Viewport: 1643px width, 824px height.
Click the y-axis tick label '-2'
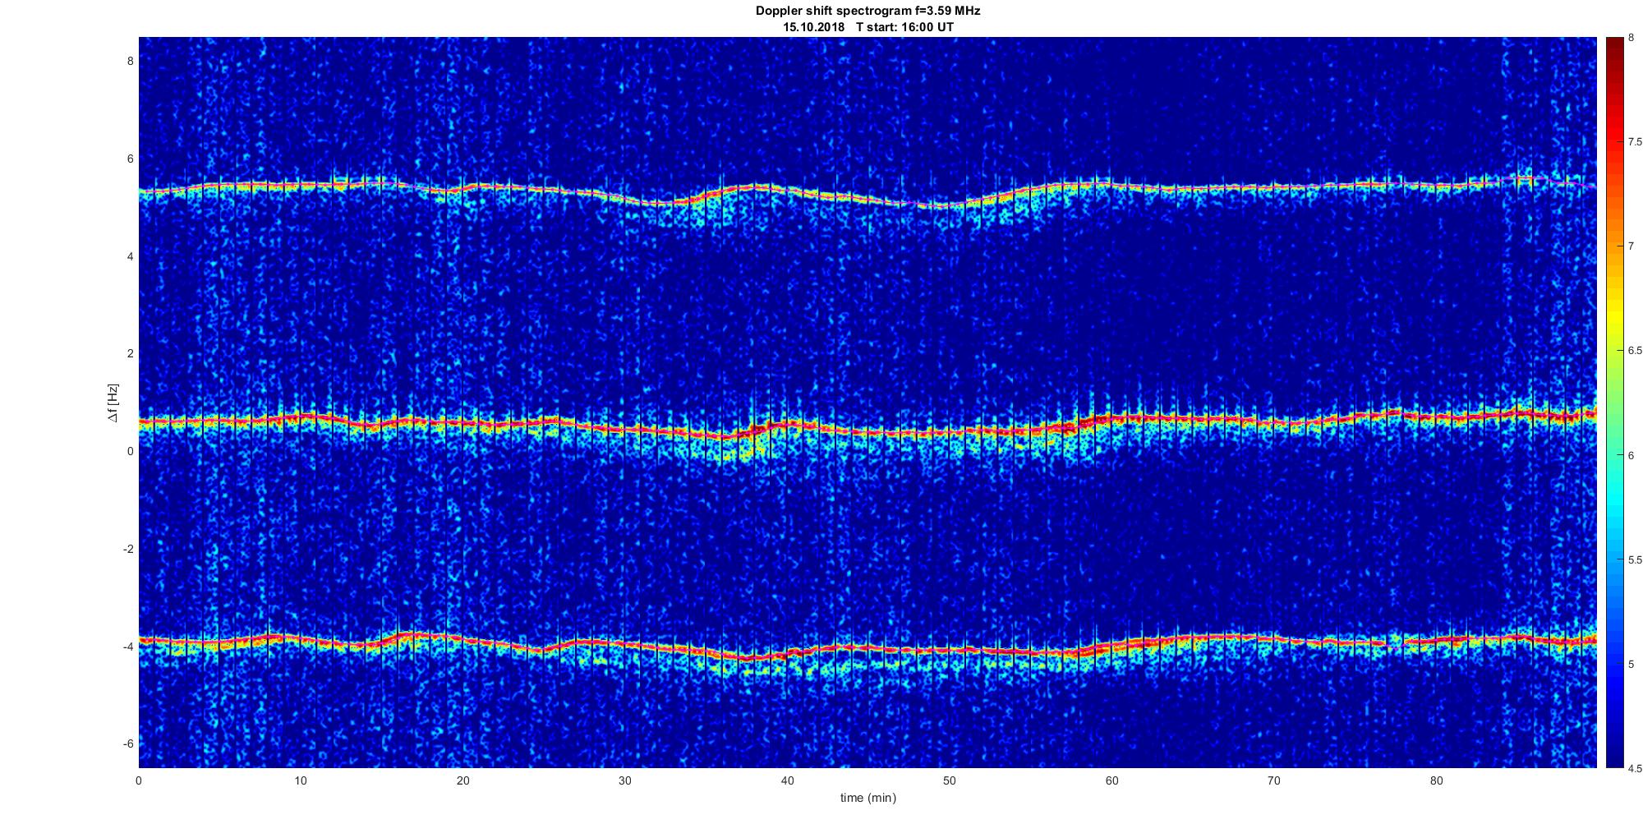pos(128,549)
